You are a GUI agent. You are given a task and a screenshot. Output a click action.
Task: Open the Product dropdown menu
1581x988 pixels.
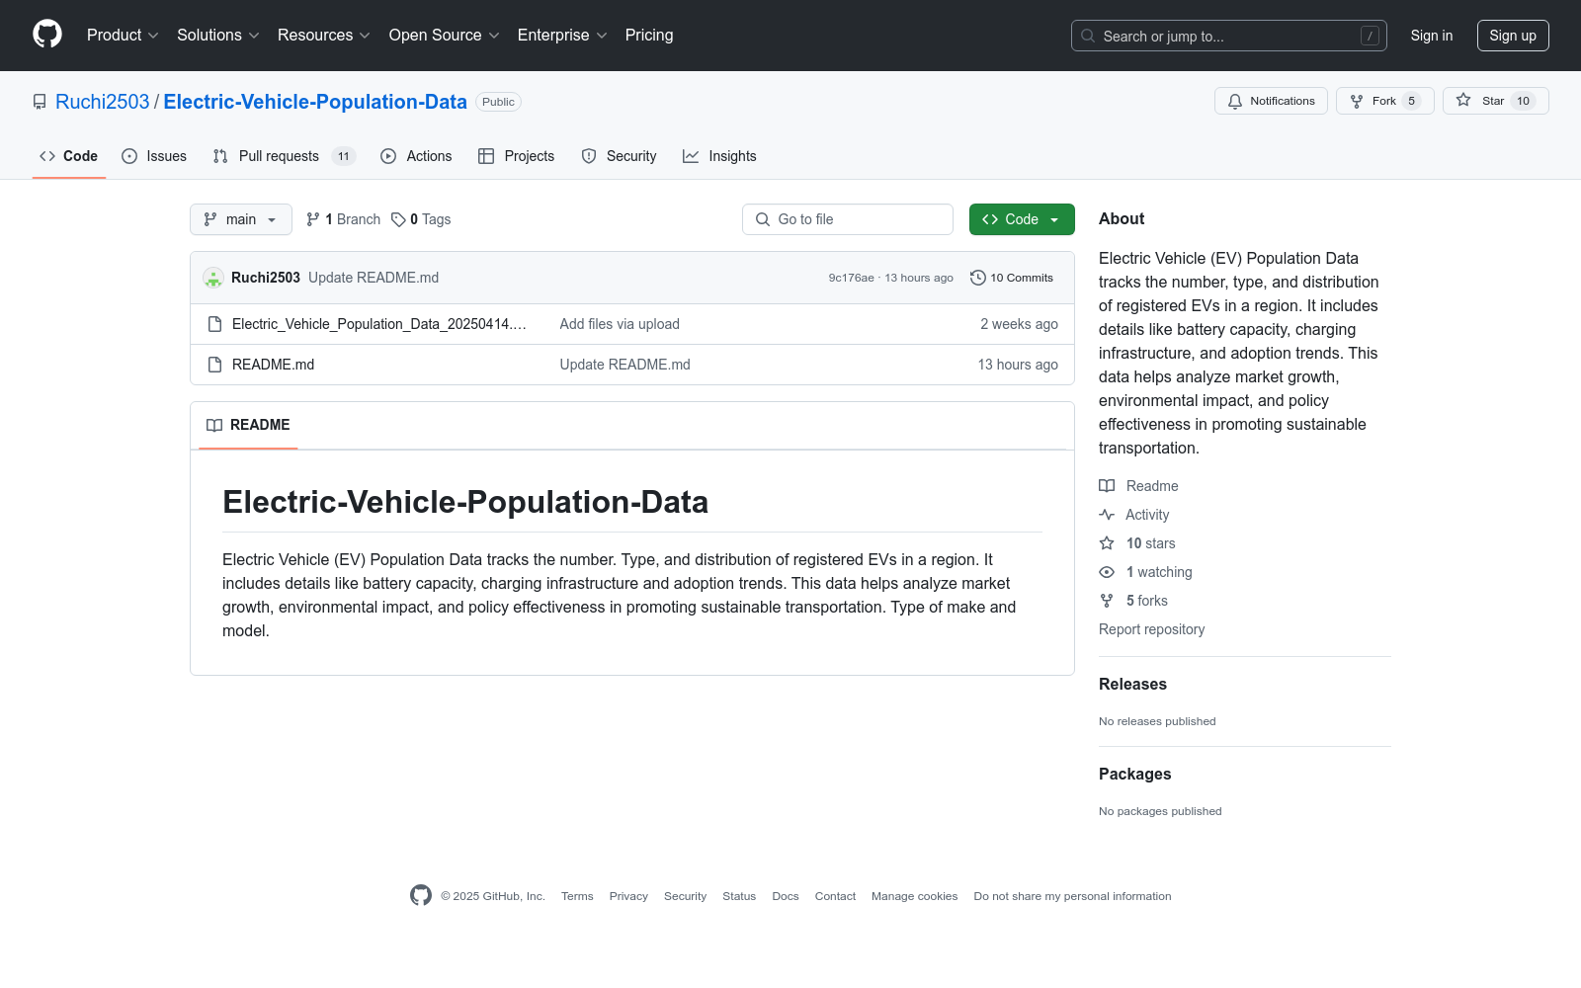pyautogui.click(x=123, y=36)
